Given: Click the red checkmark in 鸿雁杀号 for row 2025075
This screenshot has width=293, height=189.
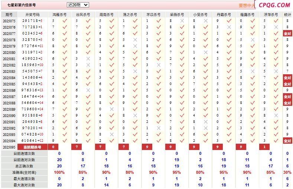Looking at the screenshot, I should tap(65, 21).
